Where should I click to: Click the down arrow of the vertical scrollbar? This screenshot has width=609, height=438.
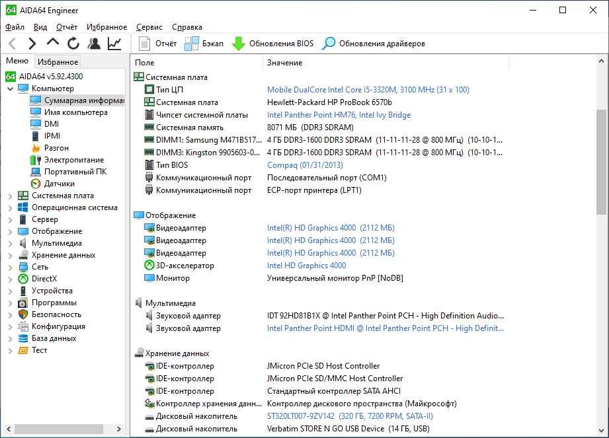tap(601, 431)
